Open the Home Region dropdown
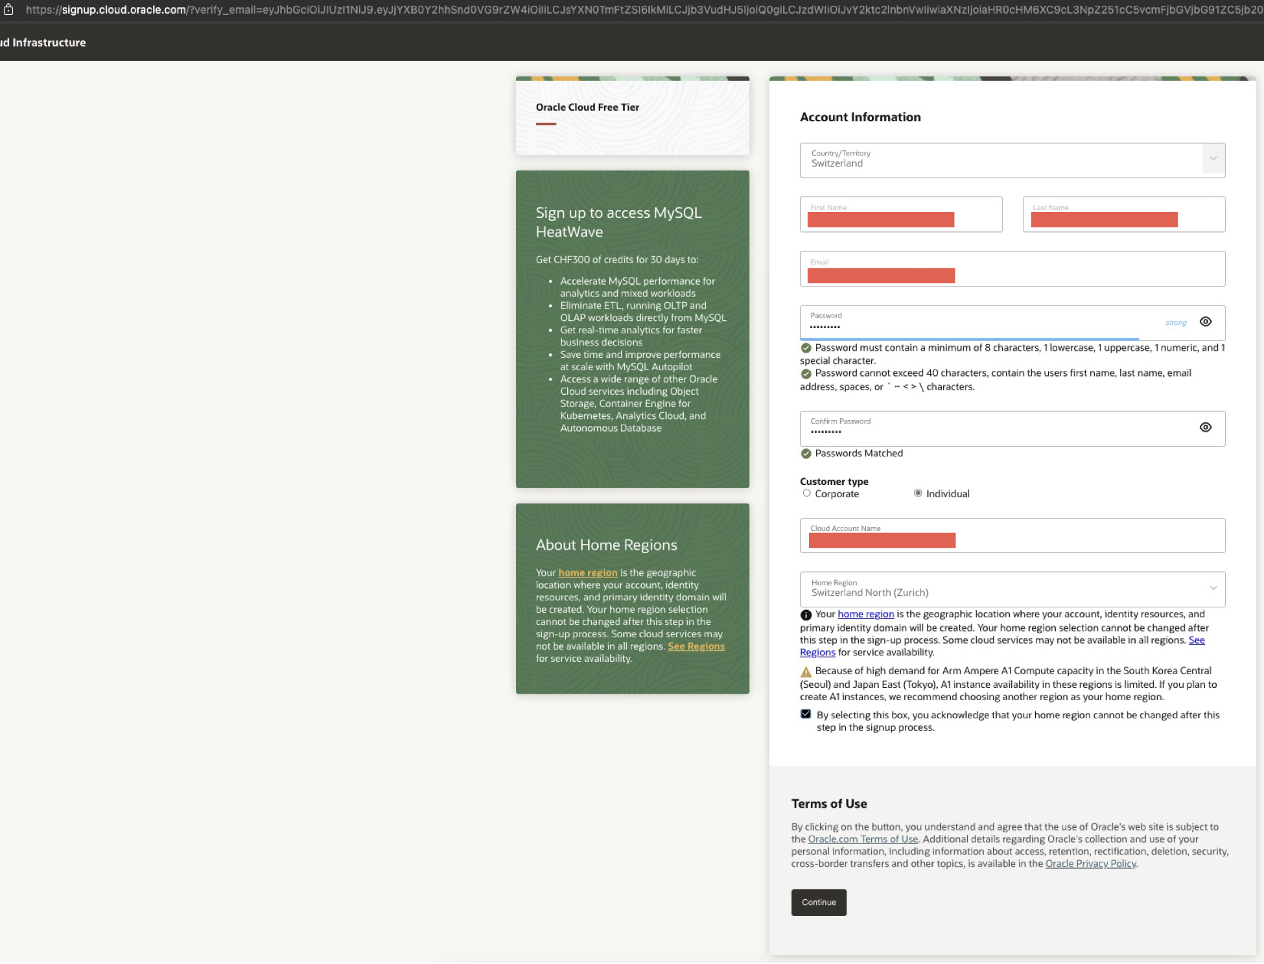 (1012, 589)
